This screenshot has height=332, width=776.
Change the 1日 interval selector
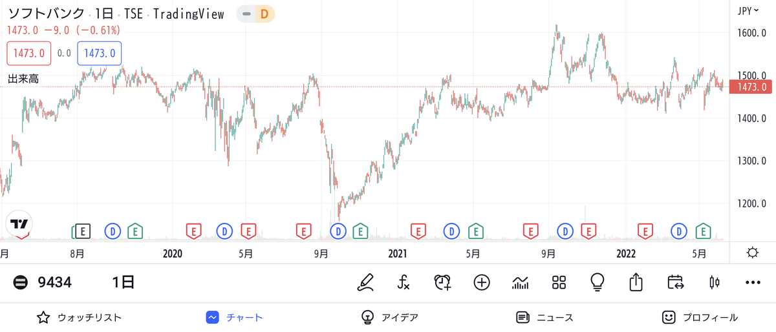tap(123, 282)
